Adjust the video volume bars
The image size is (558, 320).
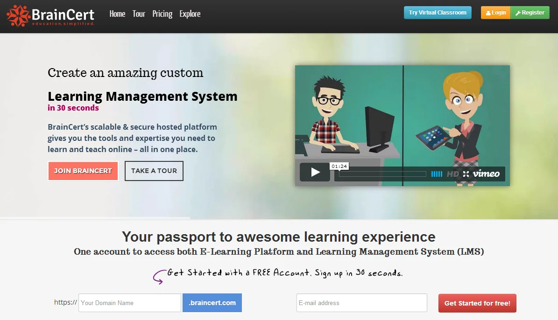click(437, 174)
